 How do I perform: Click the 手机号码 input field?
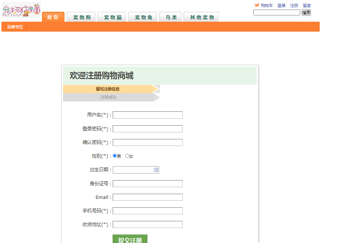(148, 211)
